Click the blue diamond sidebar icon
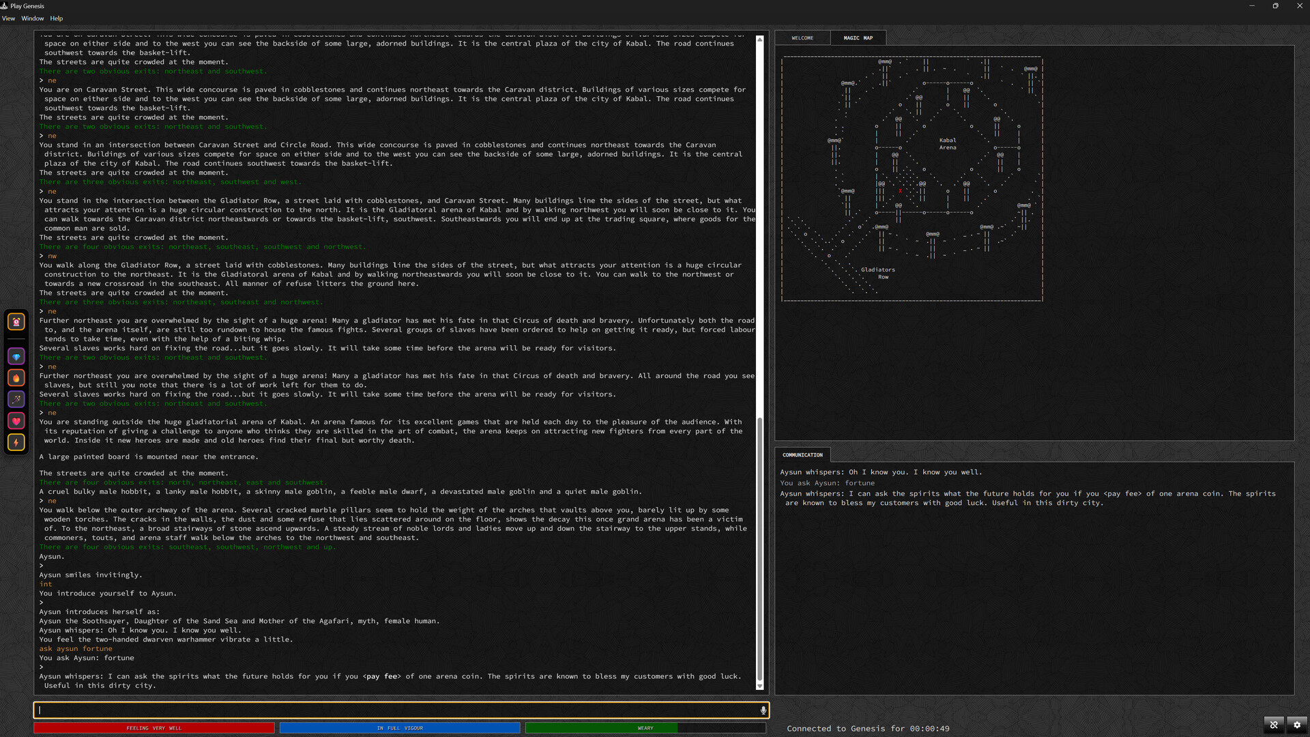This screenshot has height=737, width=1310. tap(16, 356)
